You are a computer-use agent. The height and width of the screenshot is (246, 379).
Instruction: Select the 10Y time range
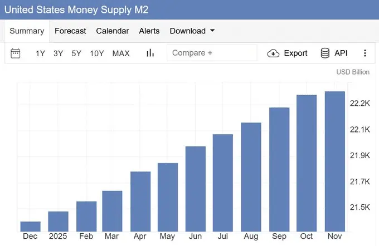97,53
